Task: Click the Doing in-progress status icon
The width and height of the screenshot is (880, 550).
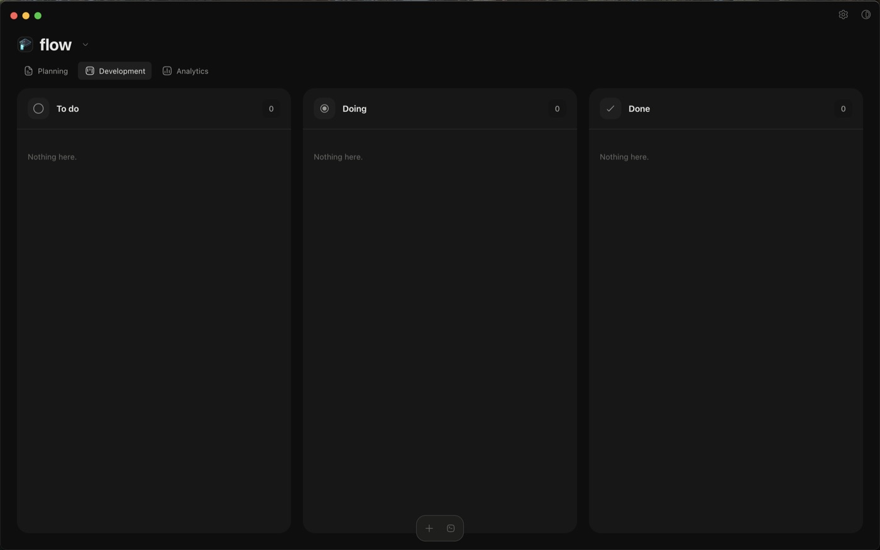Action: pos(324,109)
